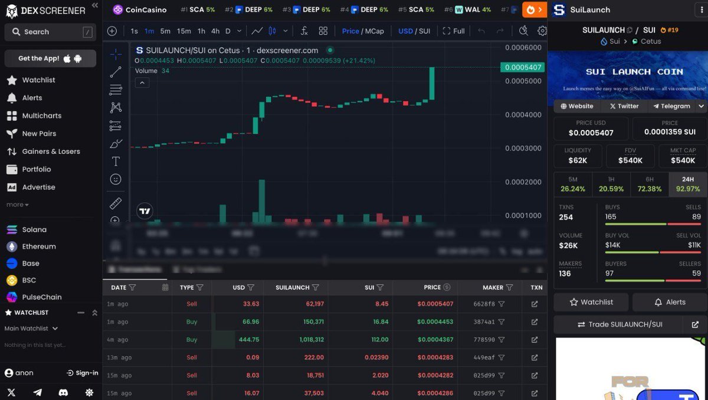Add pair to Watchlist button
The width and height of the screenshot is (708, 400).
(591, 302)
